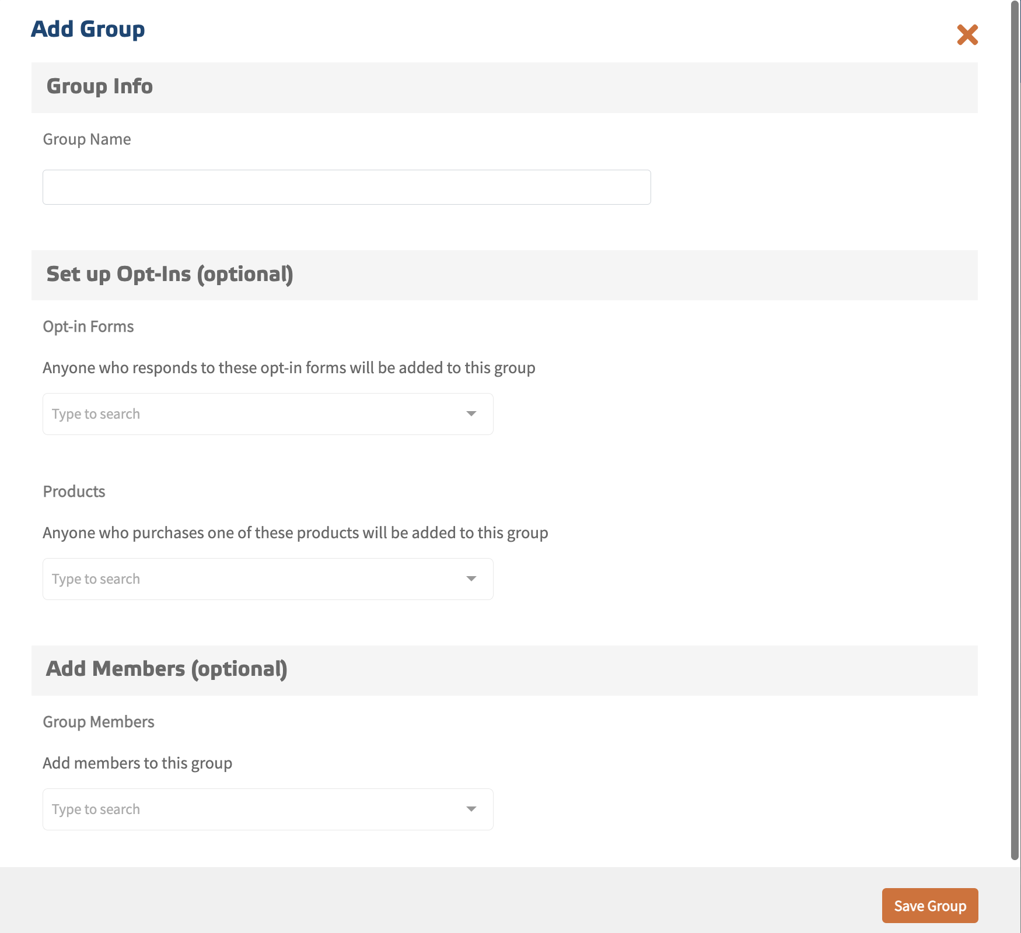Focus the Opt-in Forms search box
Viewport: 1021px width, 933px height.
click(251, 414)
